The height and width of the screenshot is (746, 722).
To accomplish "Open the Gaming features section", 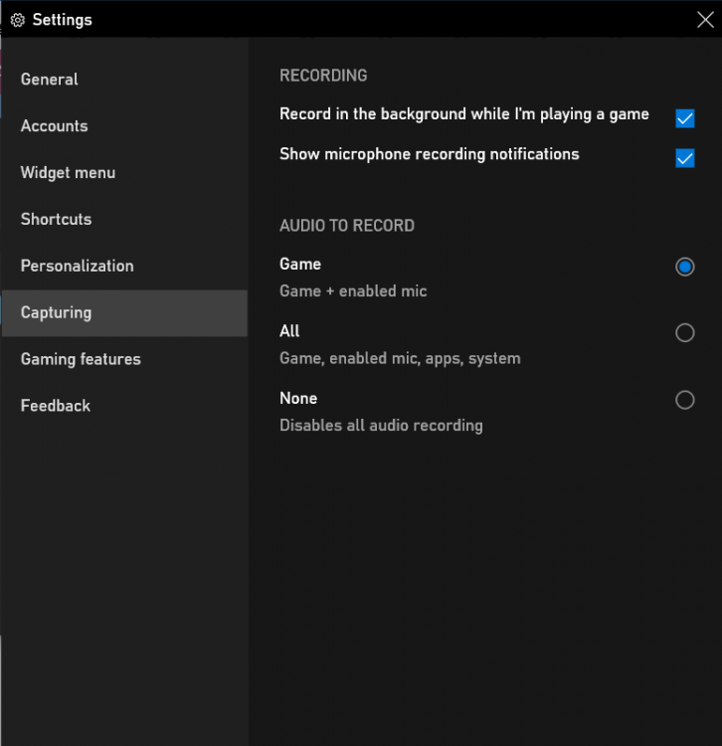I will 81,360.
